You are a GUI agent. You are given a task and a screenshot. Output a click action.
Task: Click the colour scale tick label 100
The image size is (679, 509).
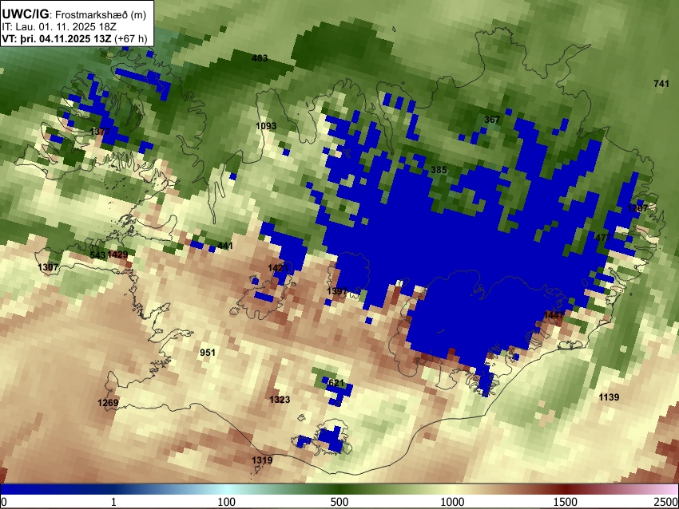pos(227,502)
